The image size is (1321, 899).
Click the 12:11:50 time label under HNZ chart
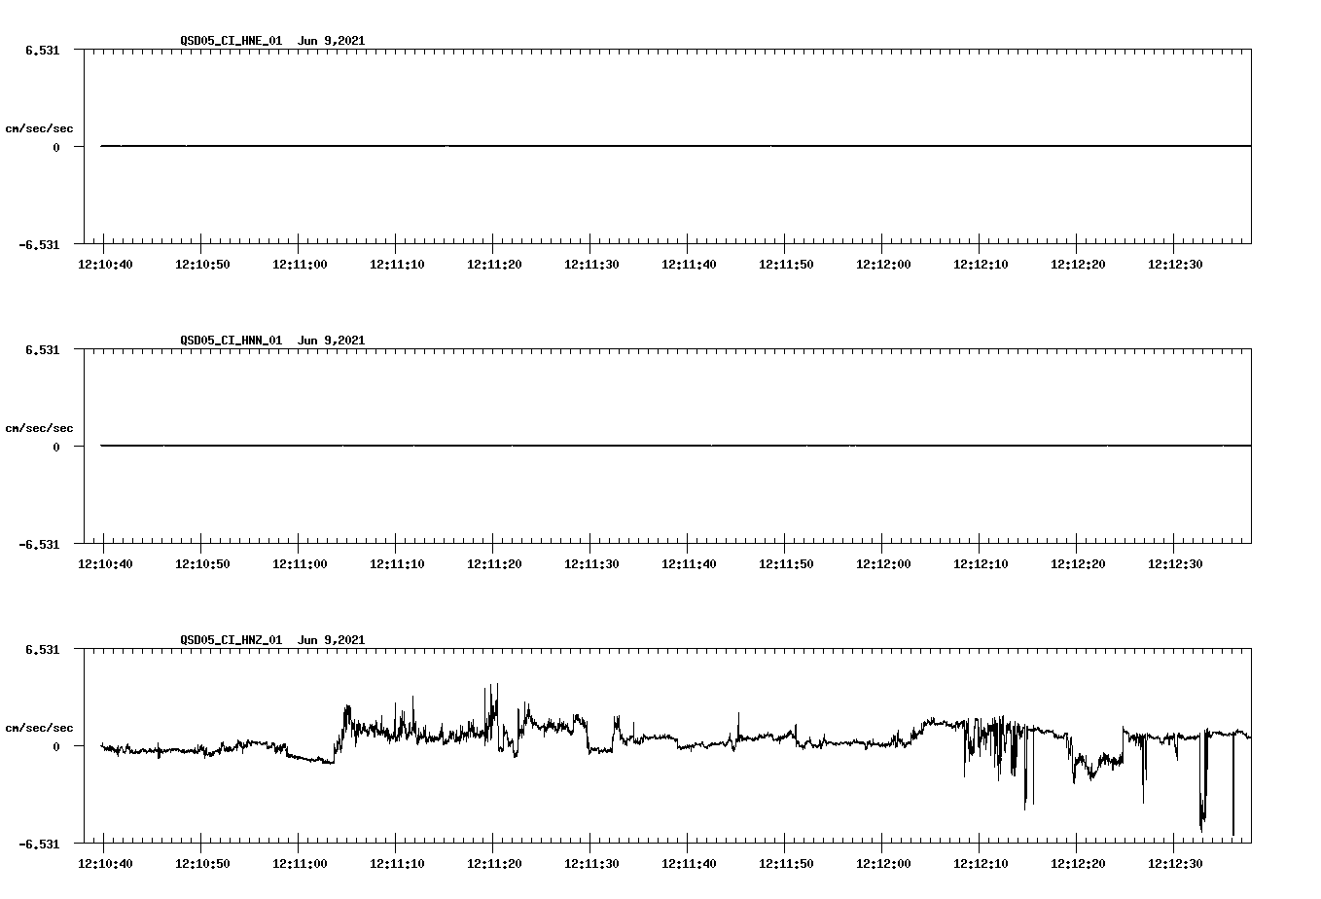(786, 864)
